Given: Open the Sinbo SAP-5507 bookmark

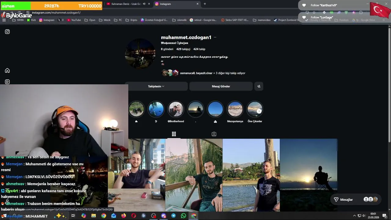Looking at the screenshot, I should tap(235, 20).
